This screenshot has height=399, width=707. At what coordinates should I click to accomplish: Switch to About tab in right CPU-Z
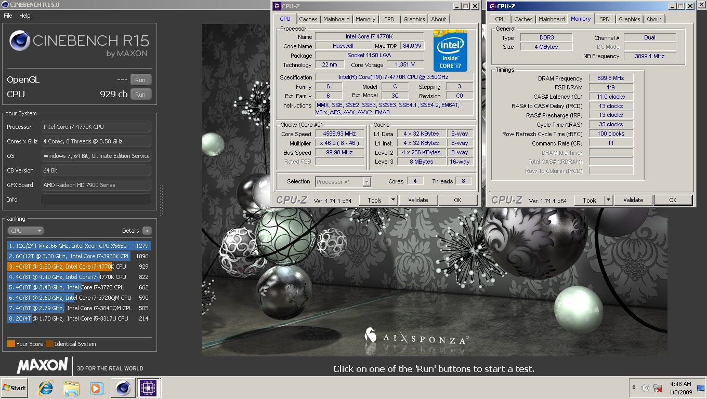pos(654,19)
